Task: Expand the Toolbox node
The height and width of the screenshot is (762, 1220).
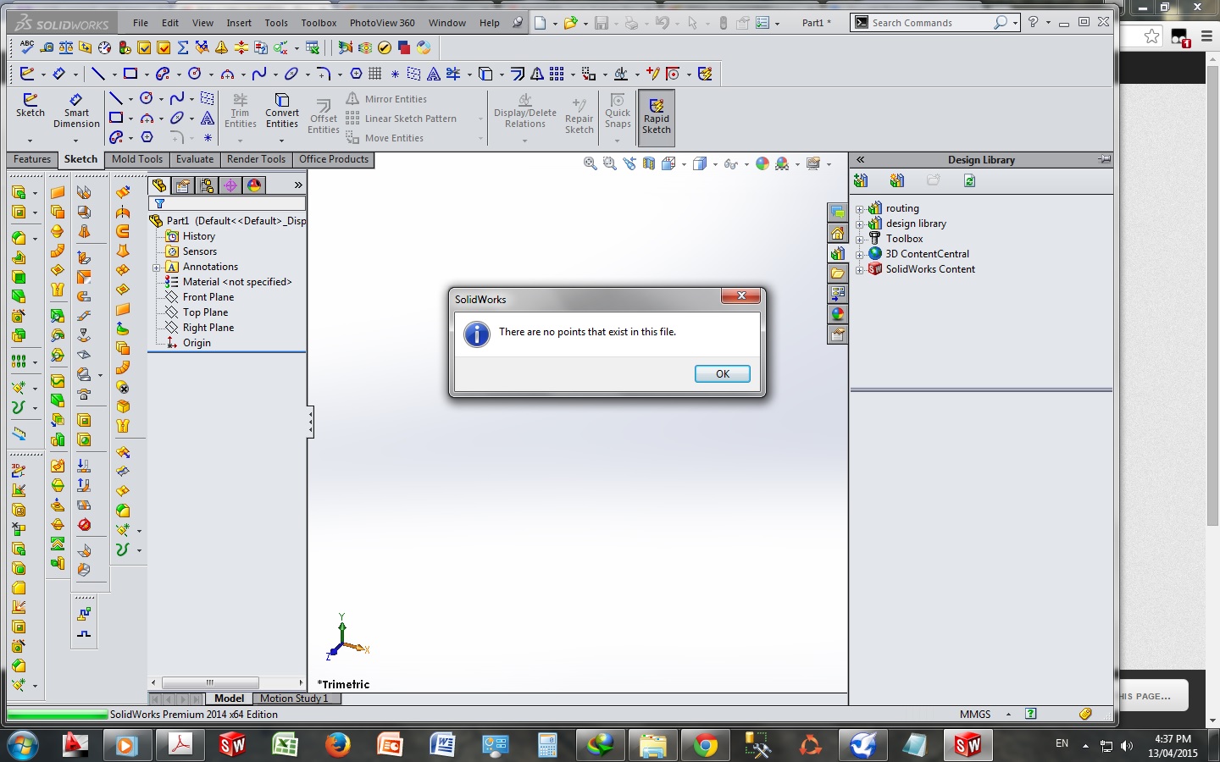Action: [860, 240]
